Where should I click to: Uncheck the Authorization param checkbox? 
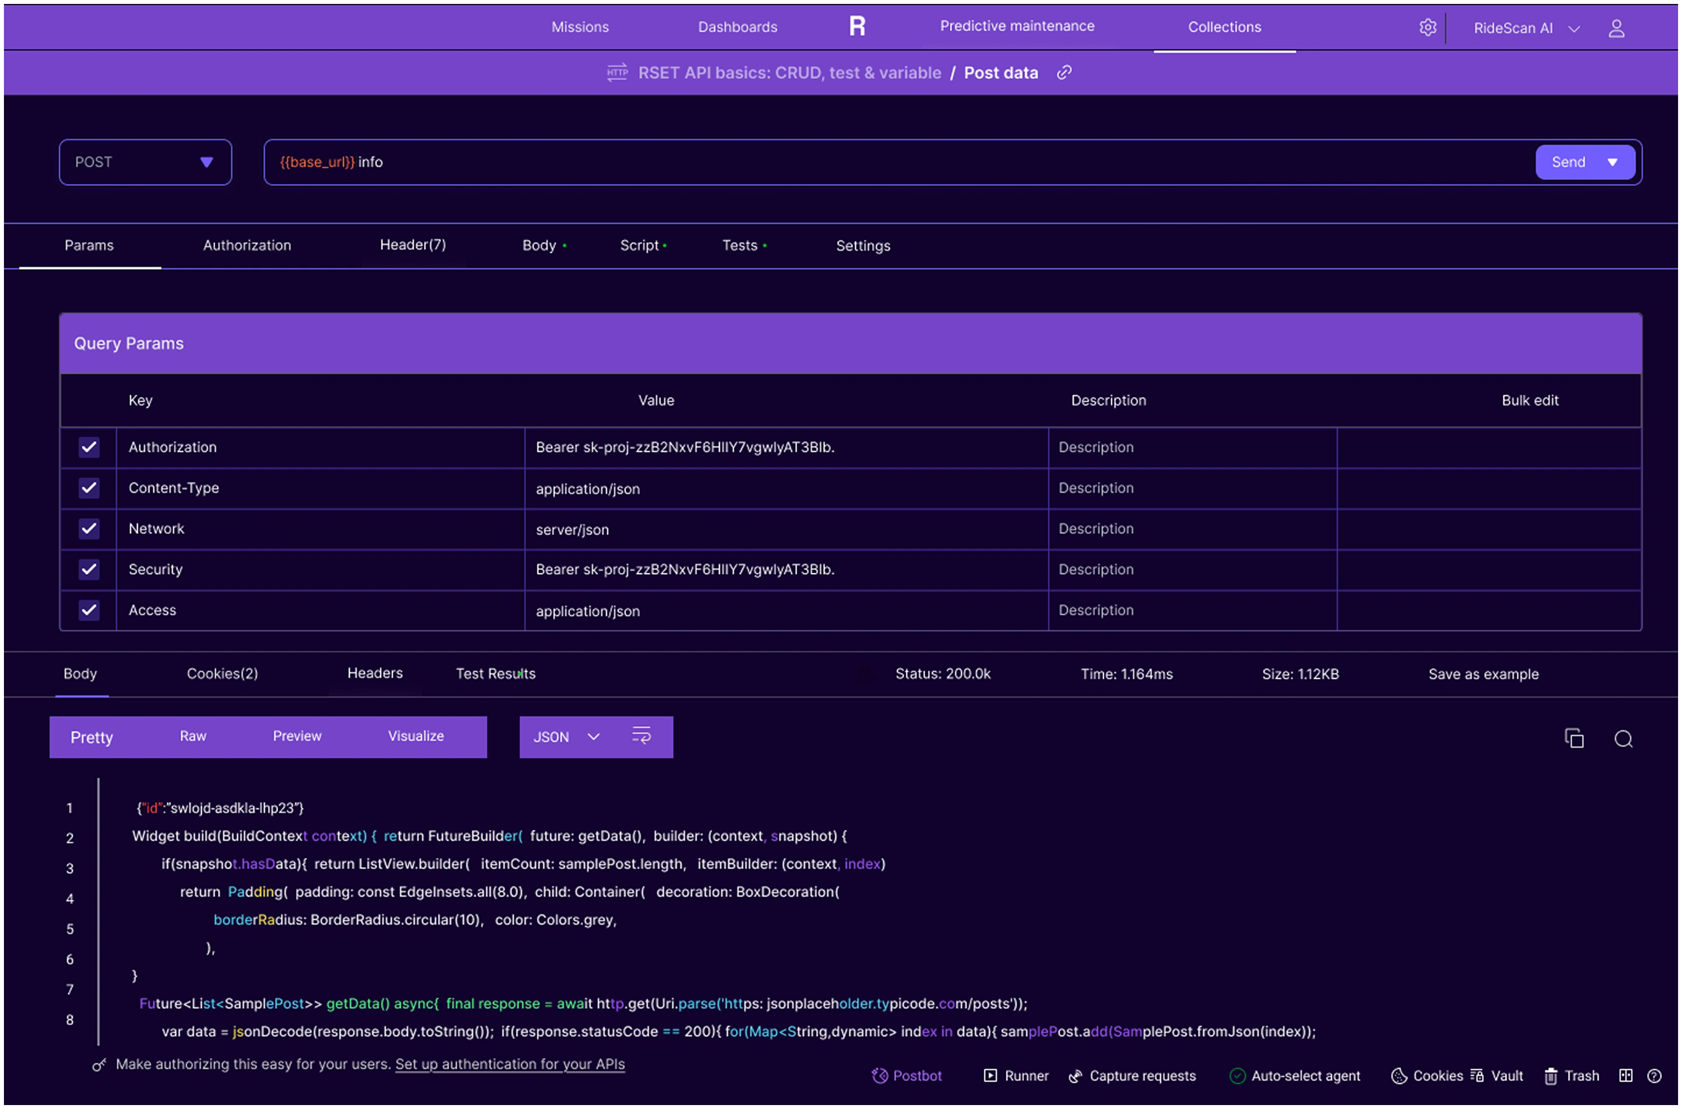pyautogui.click(x=89, y=447)
